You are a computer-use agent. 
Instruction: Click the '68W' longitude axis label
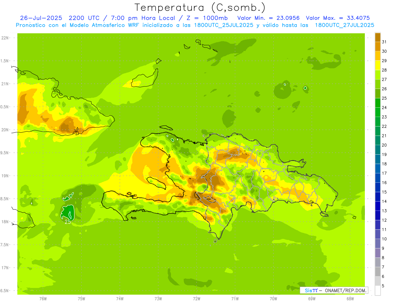point(350,298)
